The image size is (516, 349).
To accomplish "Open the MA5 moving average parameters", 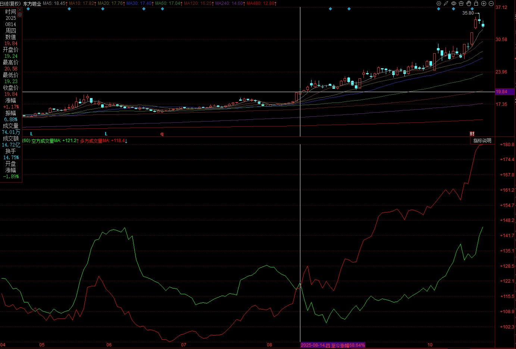I will coord(54,3).
